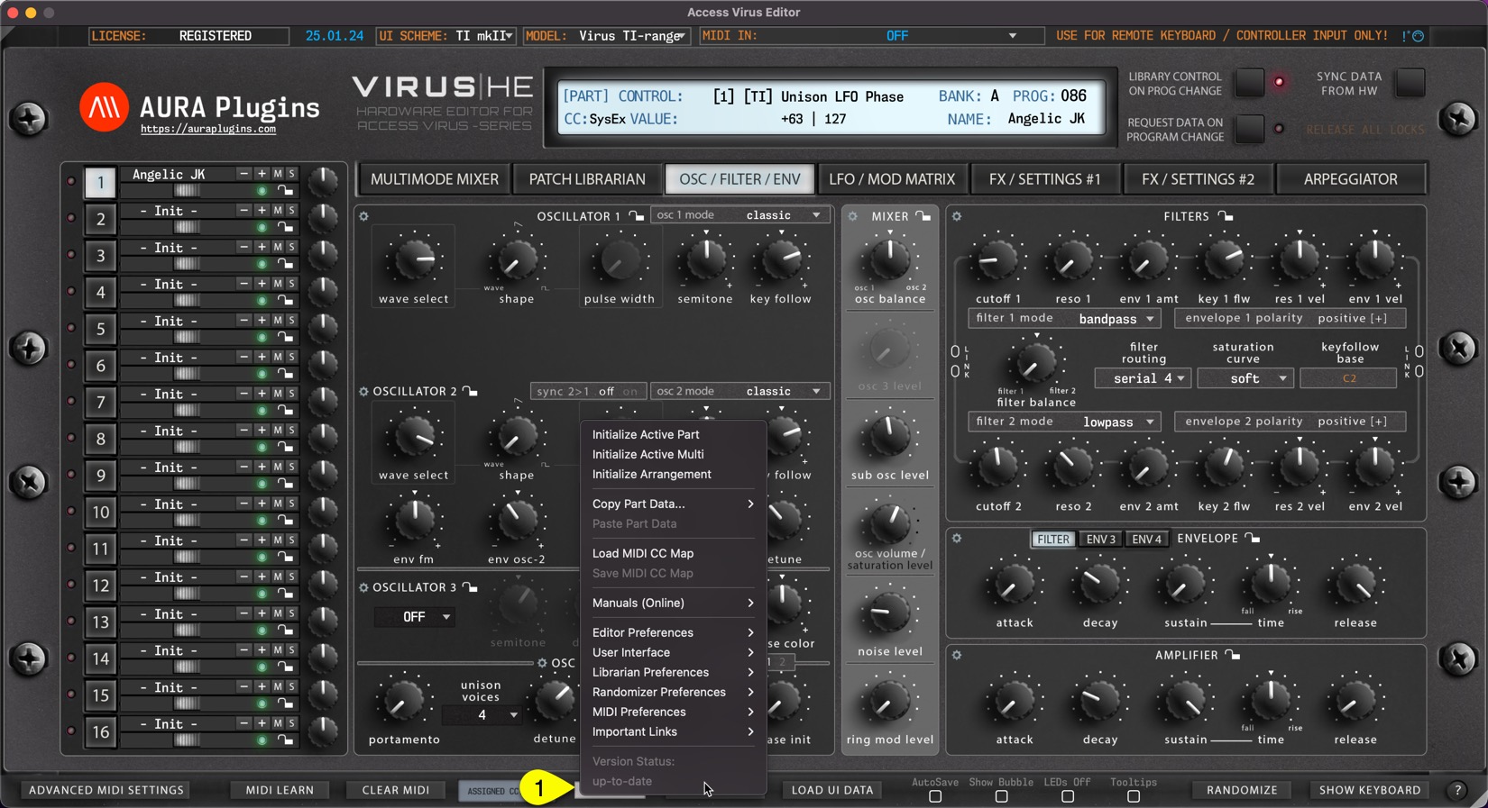
Task: Open the auraplugins.com link
Action: tap(208, 130)
